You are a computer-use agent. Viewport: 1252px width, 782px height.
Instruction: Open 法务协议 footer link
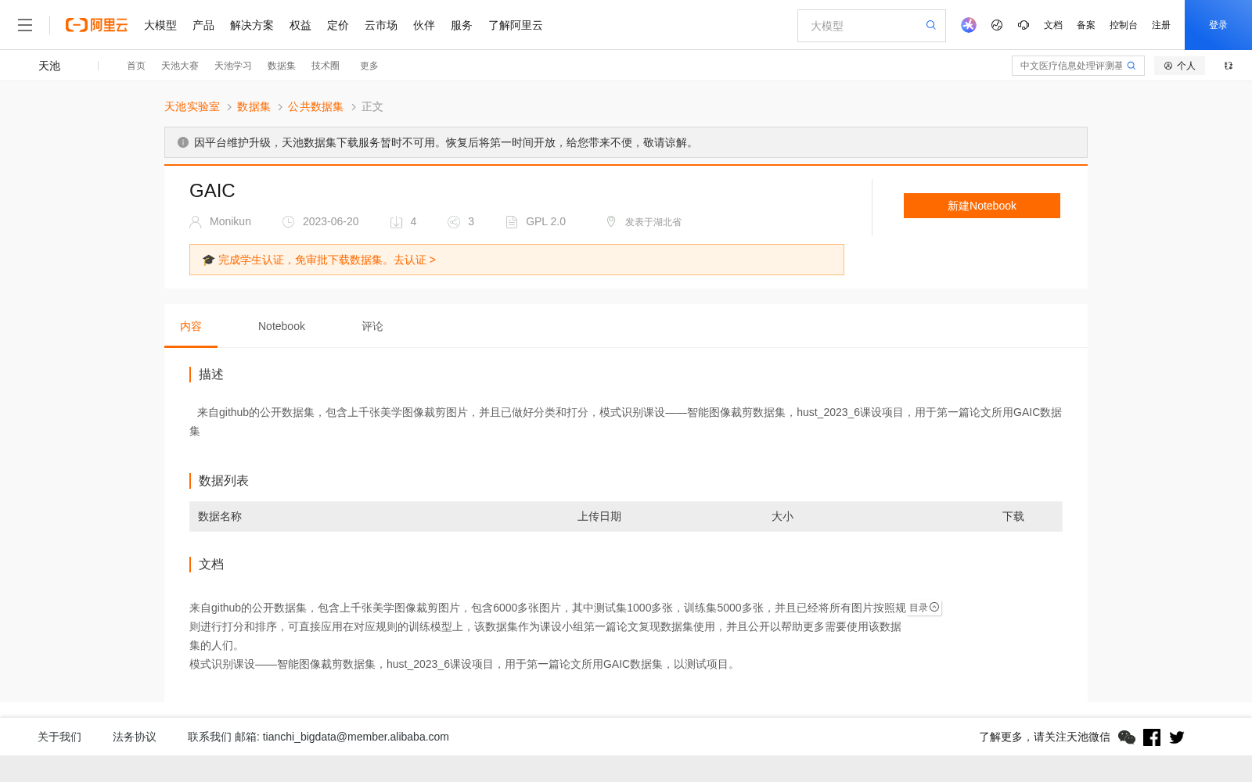[135, 737]
